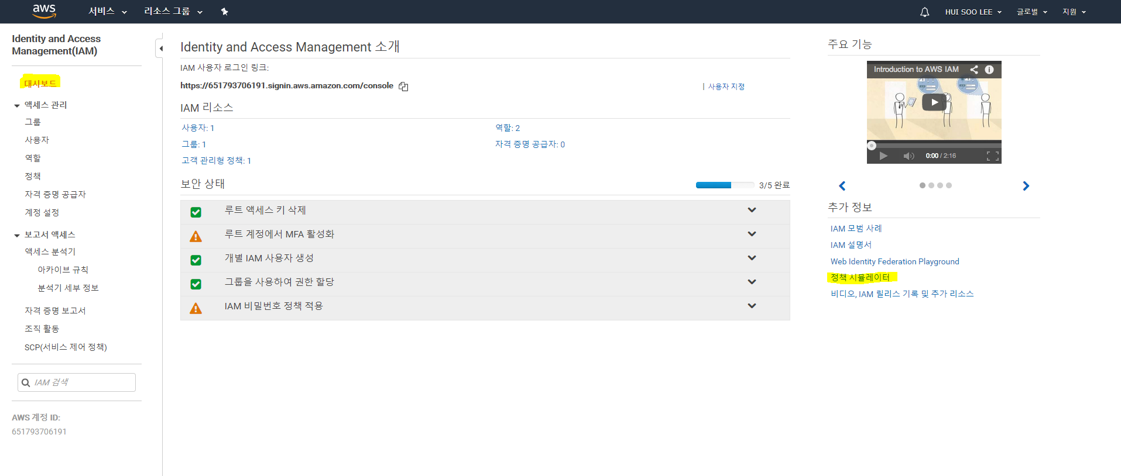Click the 역할: 2 resource link
The image size is (1121, 476).
[x=508, y=127]
